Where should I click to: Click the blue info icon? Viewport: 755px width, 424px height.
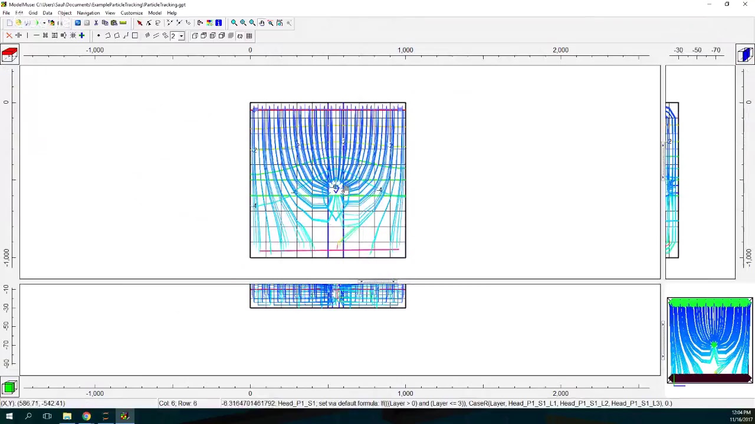pos(218,23)
